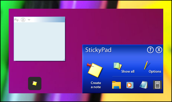
Task: Open the Notepad shortcut icon
Action: [x=144, y=85]
